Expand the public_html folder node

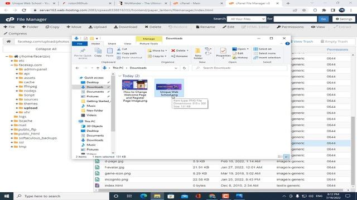tap(12, 134)
